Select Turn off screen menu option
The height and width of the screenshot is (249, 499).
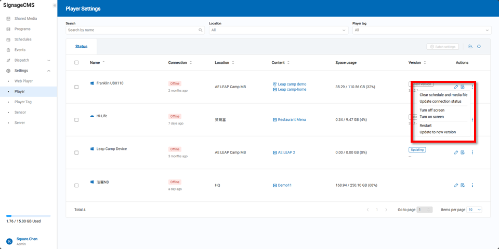[431, 110]
